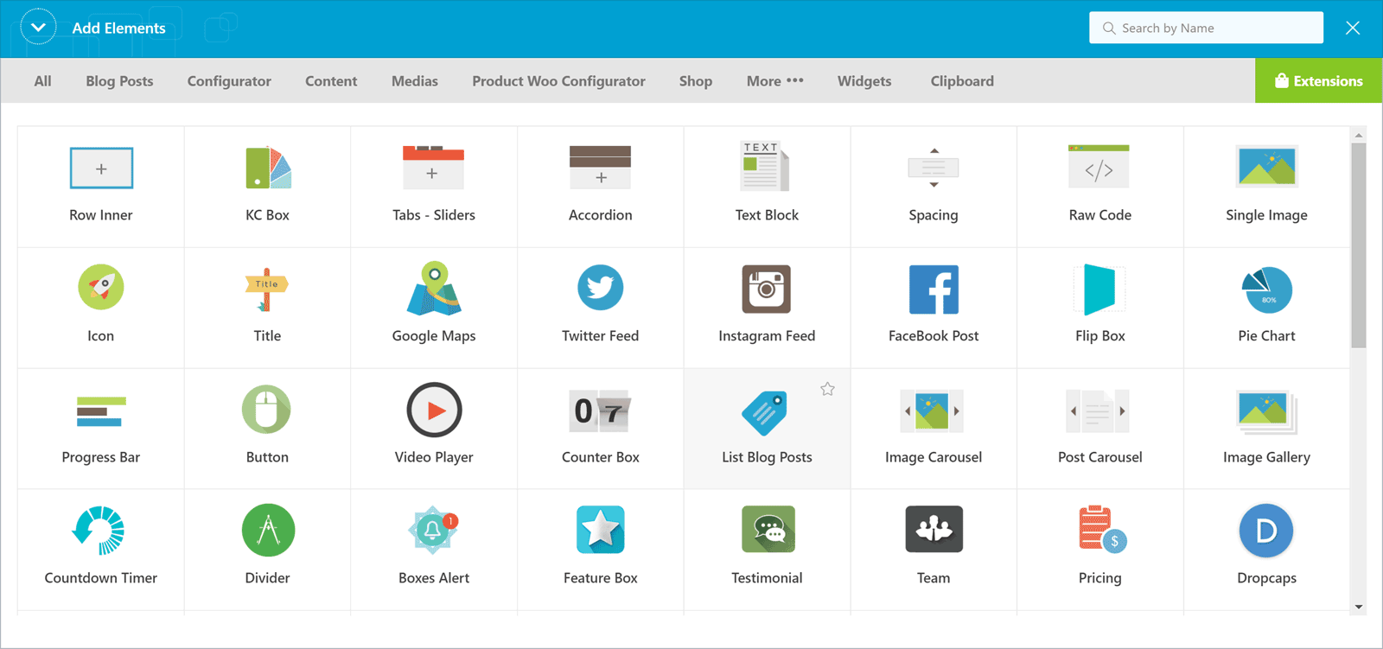Add the Google Maps element

pos(434,308)
